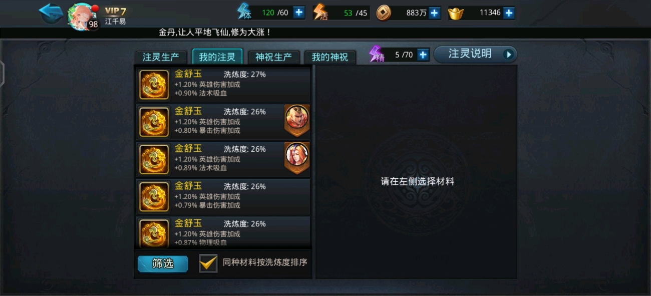Screen dimensions: 651x296
Task: Select the 金舒玉 item with 27% 洗炼度
Action: pyautogui.click(x=223, y=84)
